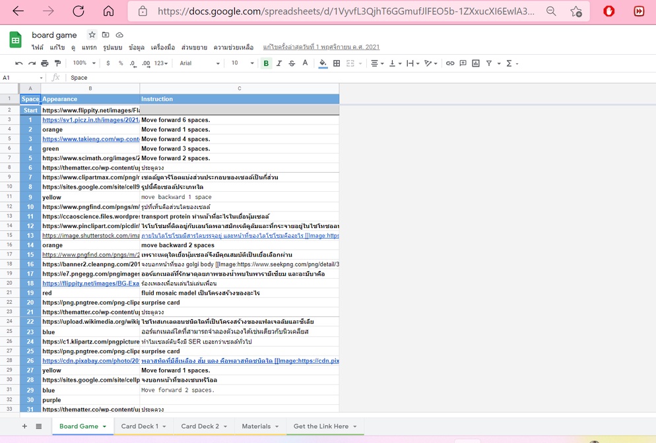Open font size 10 dropdown

[x=243, y=63]
